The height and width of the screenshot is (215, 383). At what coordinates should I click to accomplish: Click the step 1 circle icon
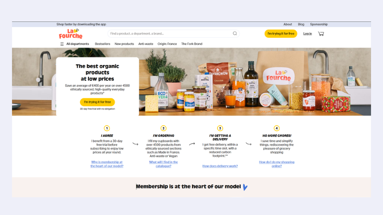coord(107,128)
